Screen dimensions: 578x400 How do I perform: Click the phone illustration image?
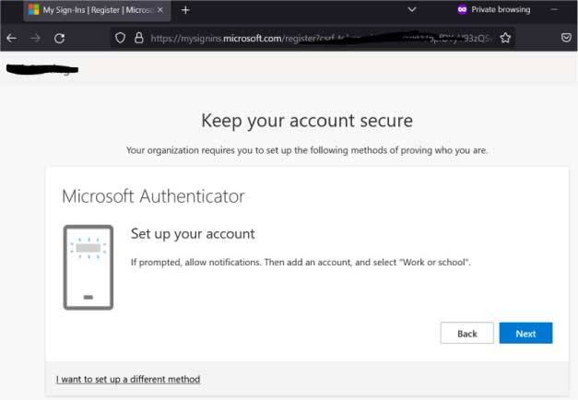(88, 266)
